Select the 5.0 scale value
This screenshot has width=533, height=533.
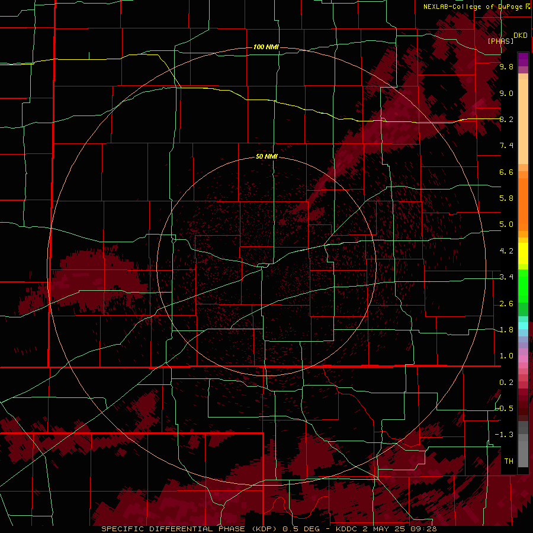(x=506, y=224)
